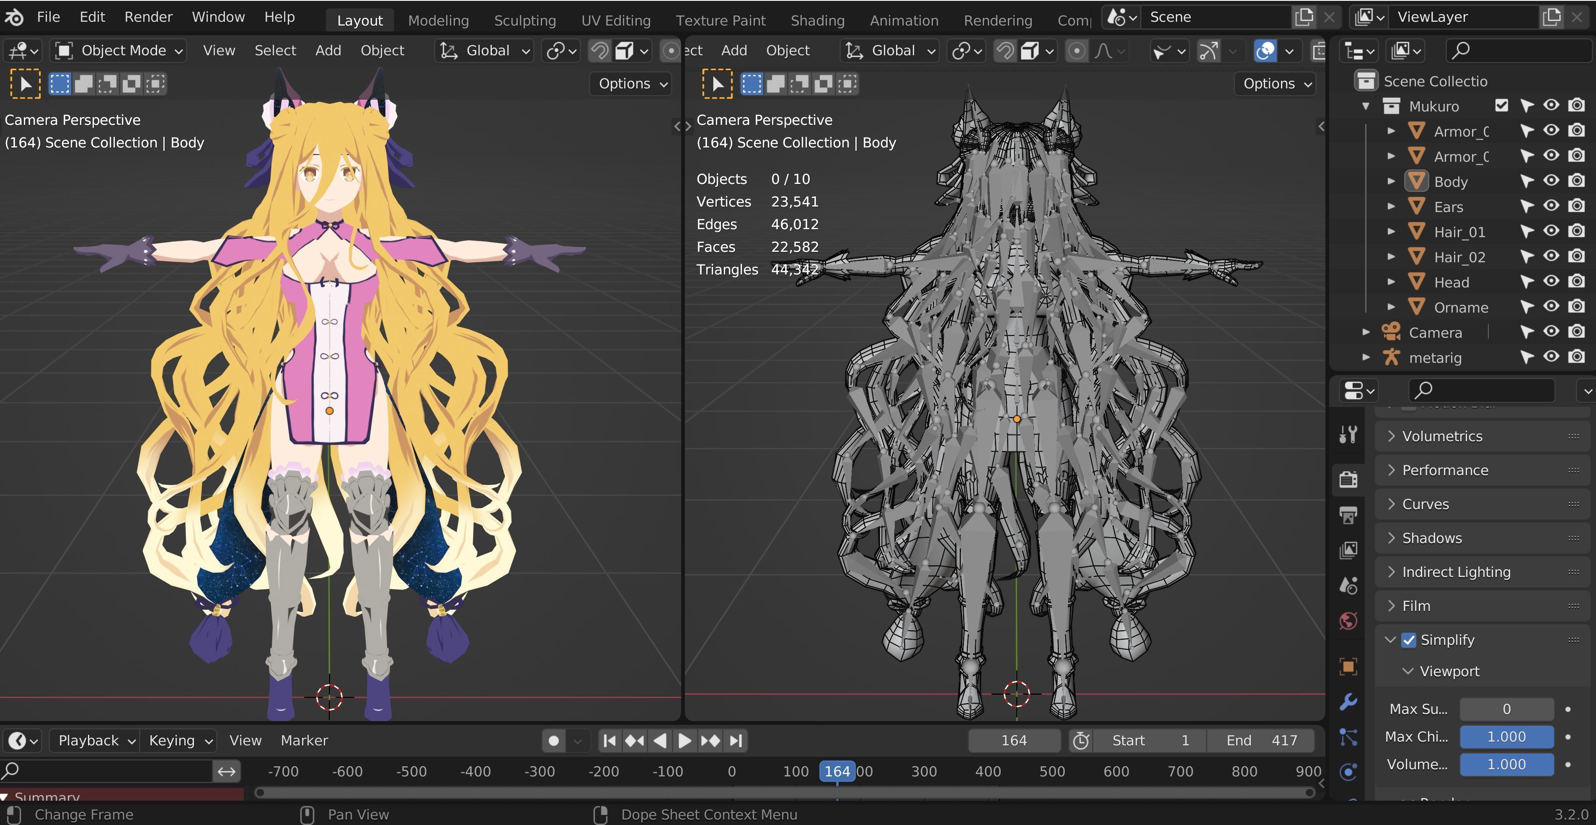Collapse the Mukuro collection tree
The image size is (1596, 825).
(1366, 106)
